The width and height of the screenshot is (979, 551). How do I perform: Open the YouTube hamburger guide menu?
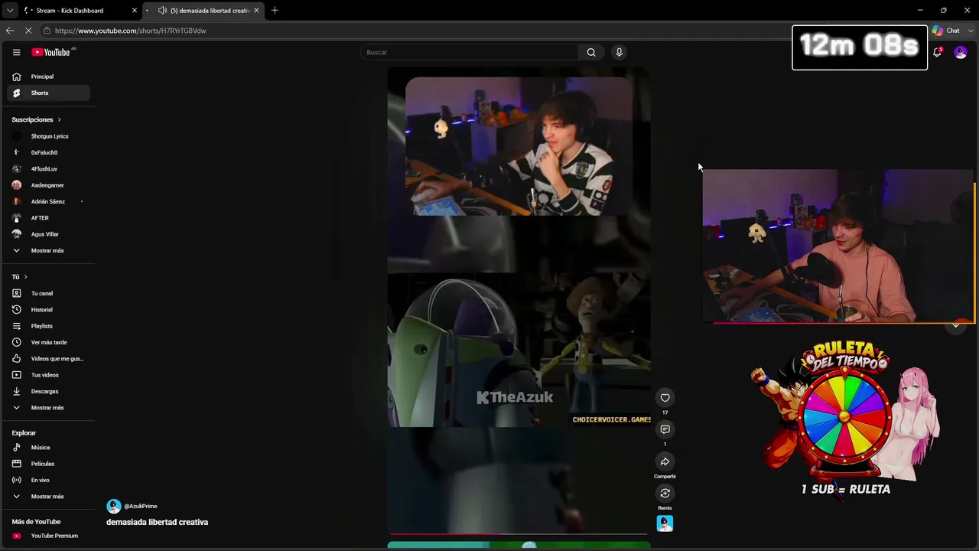16,52
